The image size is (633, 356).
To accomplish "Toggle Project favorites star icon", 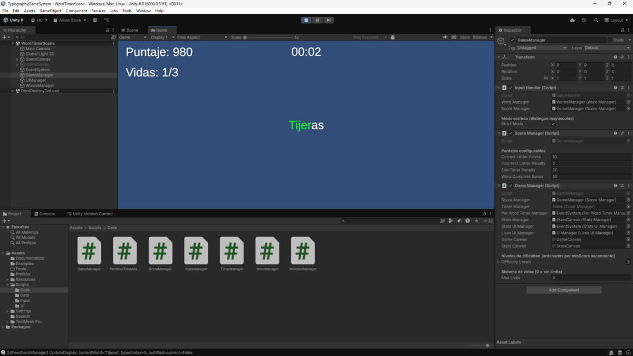I will point(476,221).
